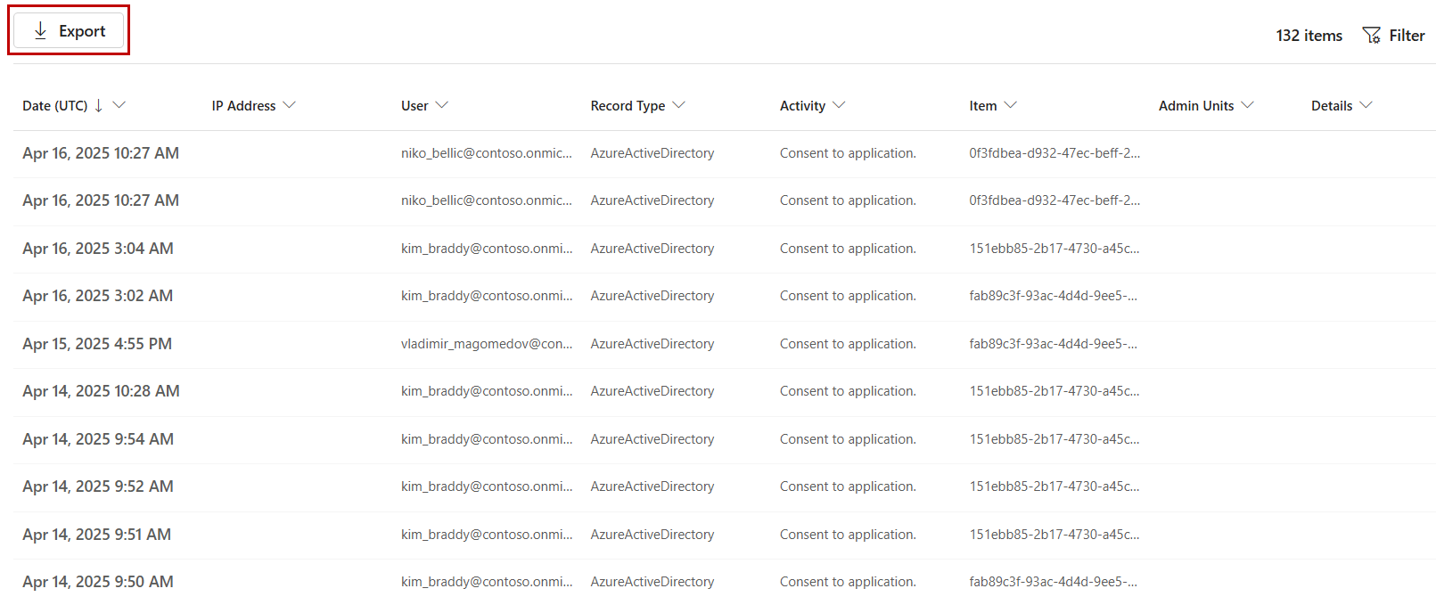Click the Item column header text
1436x605 pixels.
983,105
